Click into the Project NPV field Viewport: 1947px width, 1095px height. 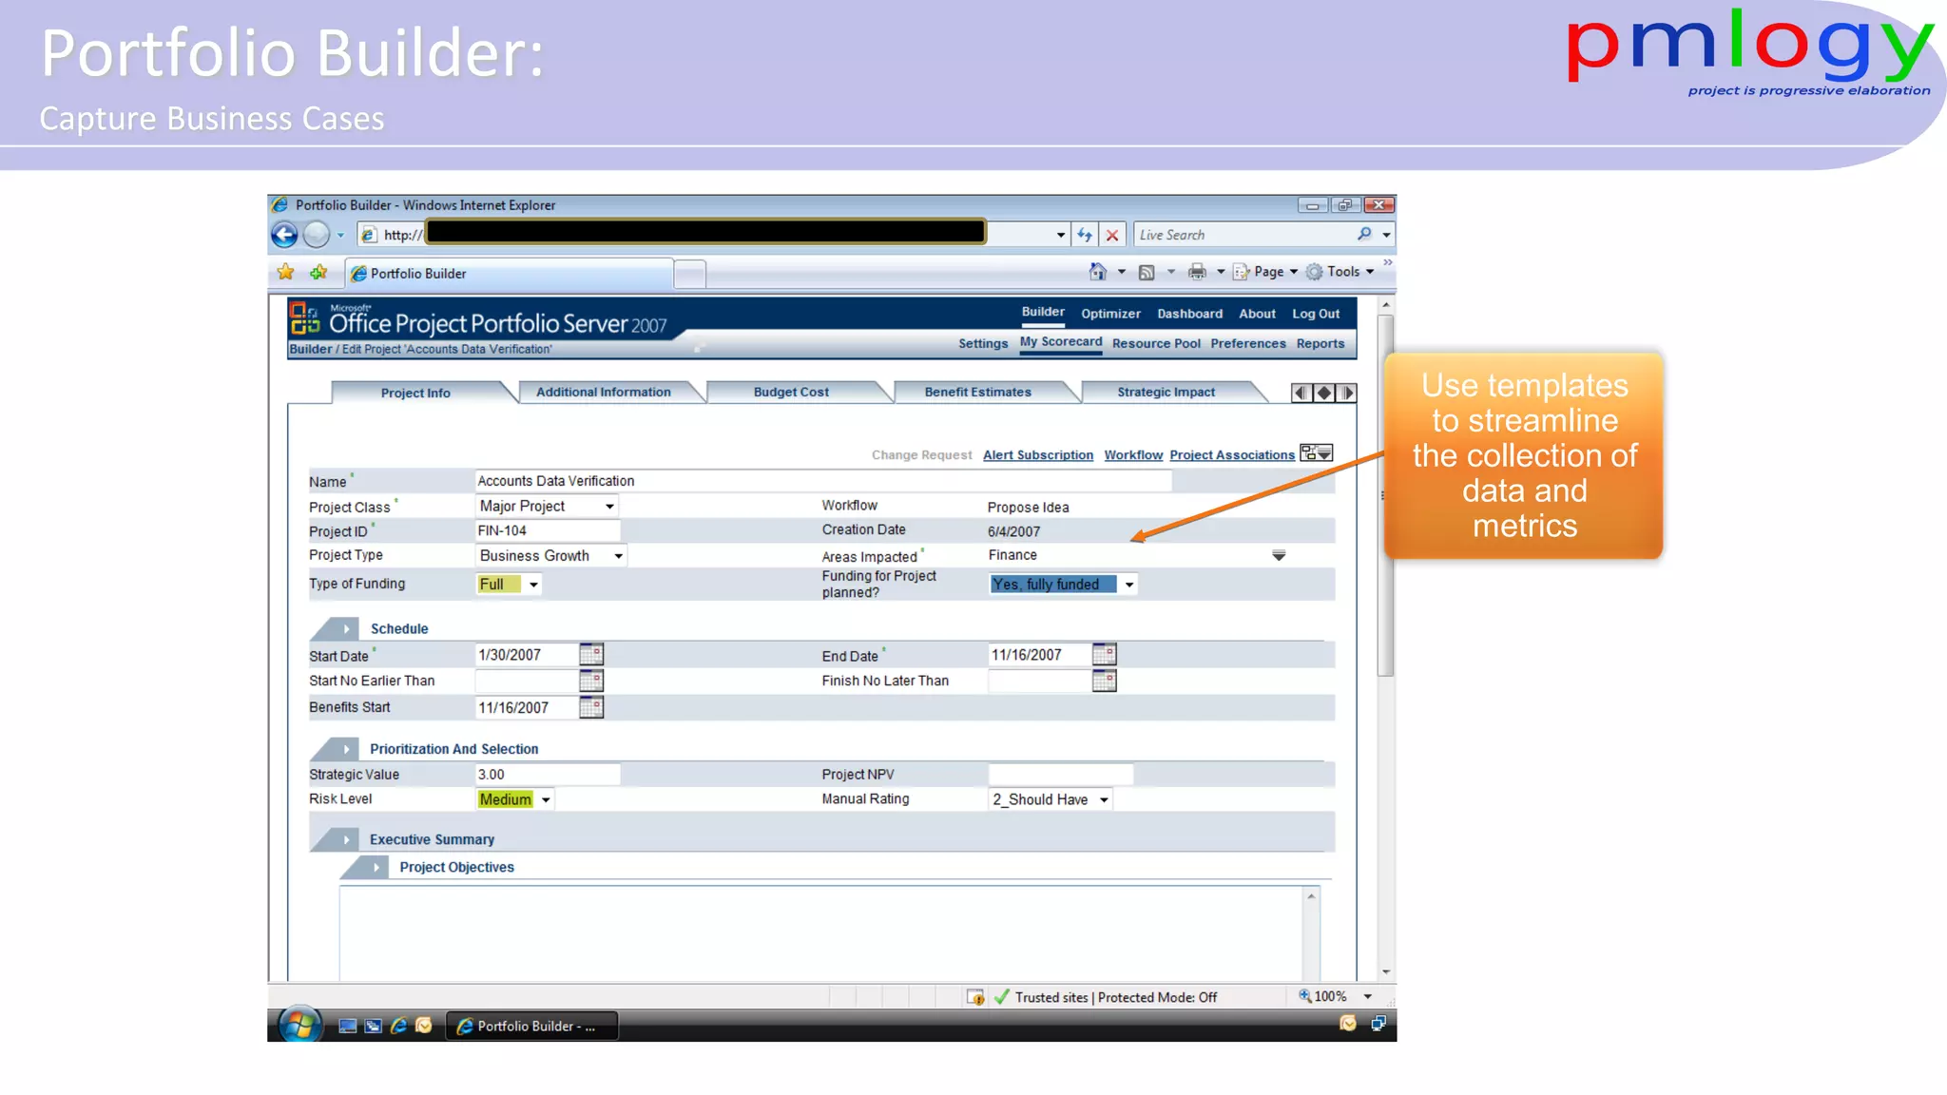tap(1061, 775)
